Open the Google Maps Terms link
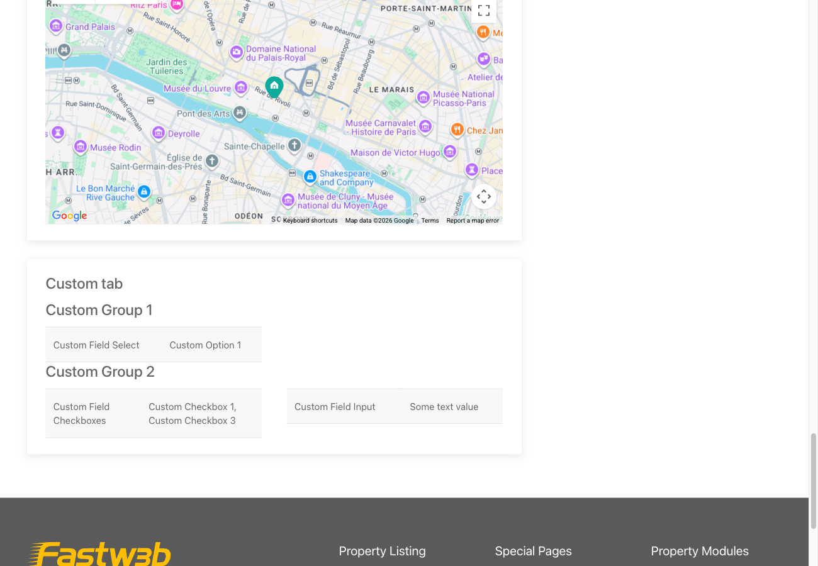818x566 pixels. tap(430, 220)
